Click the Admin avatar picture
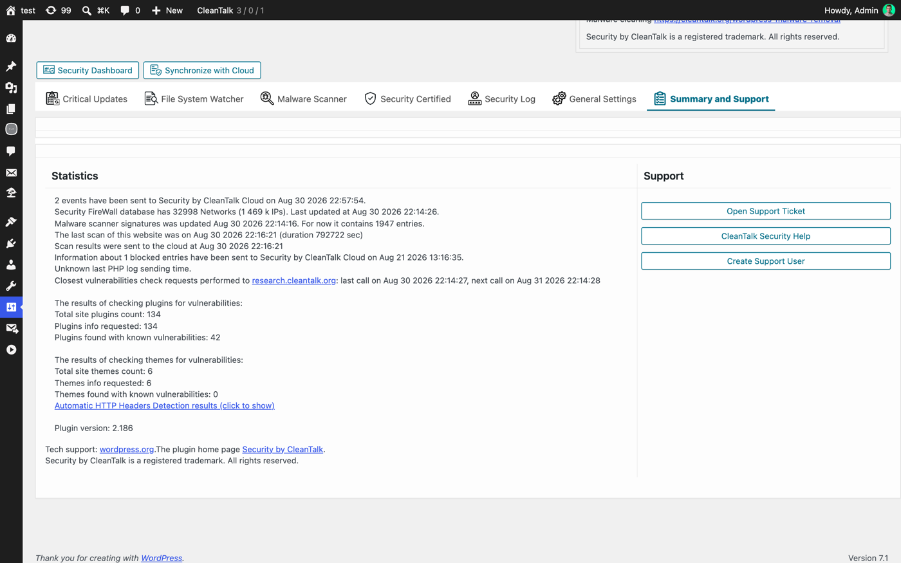901x563 pixels. [889, 10]
